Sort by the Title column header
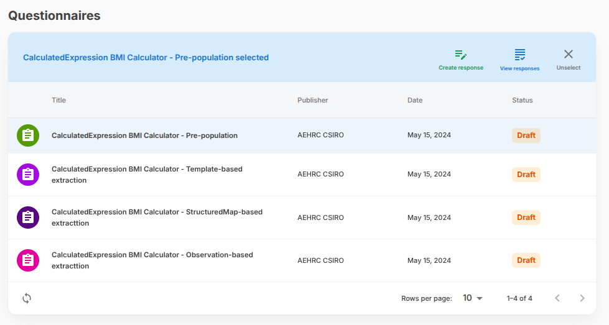Screen dimensions: 609x325 pos(58,100)
